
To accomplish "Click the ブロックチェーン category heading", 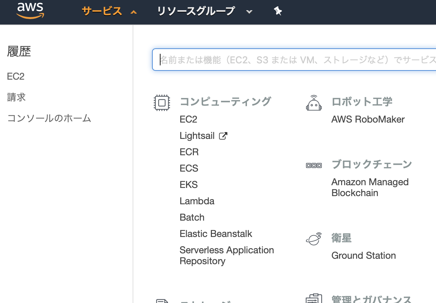I will [x=372, y=164].
